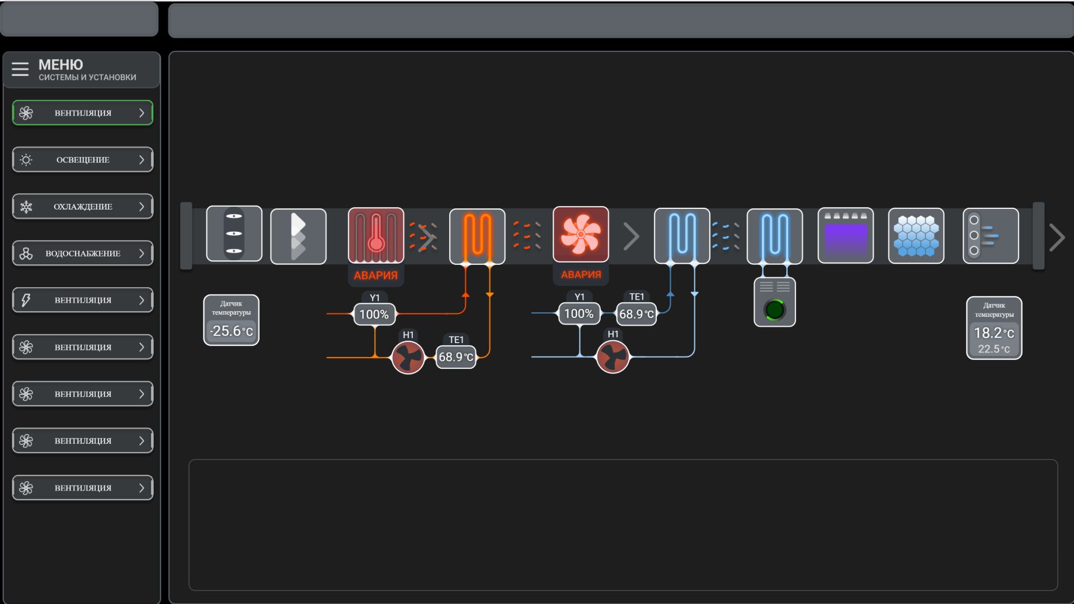Screen dimensions: 1074x604
Task: Open the H1 circulation pump near 68.9°C
Action: pos(408,356)
